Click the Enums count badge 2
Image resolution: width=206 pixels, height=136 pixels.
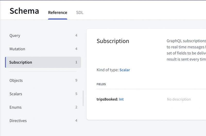[76, 107]
